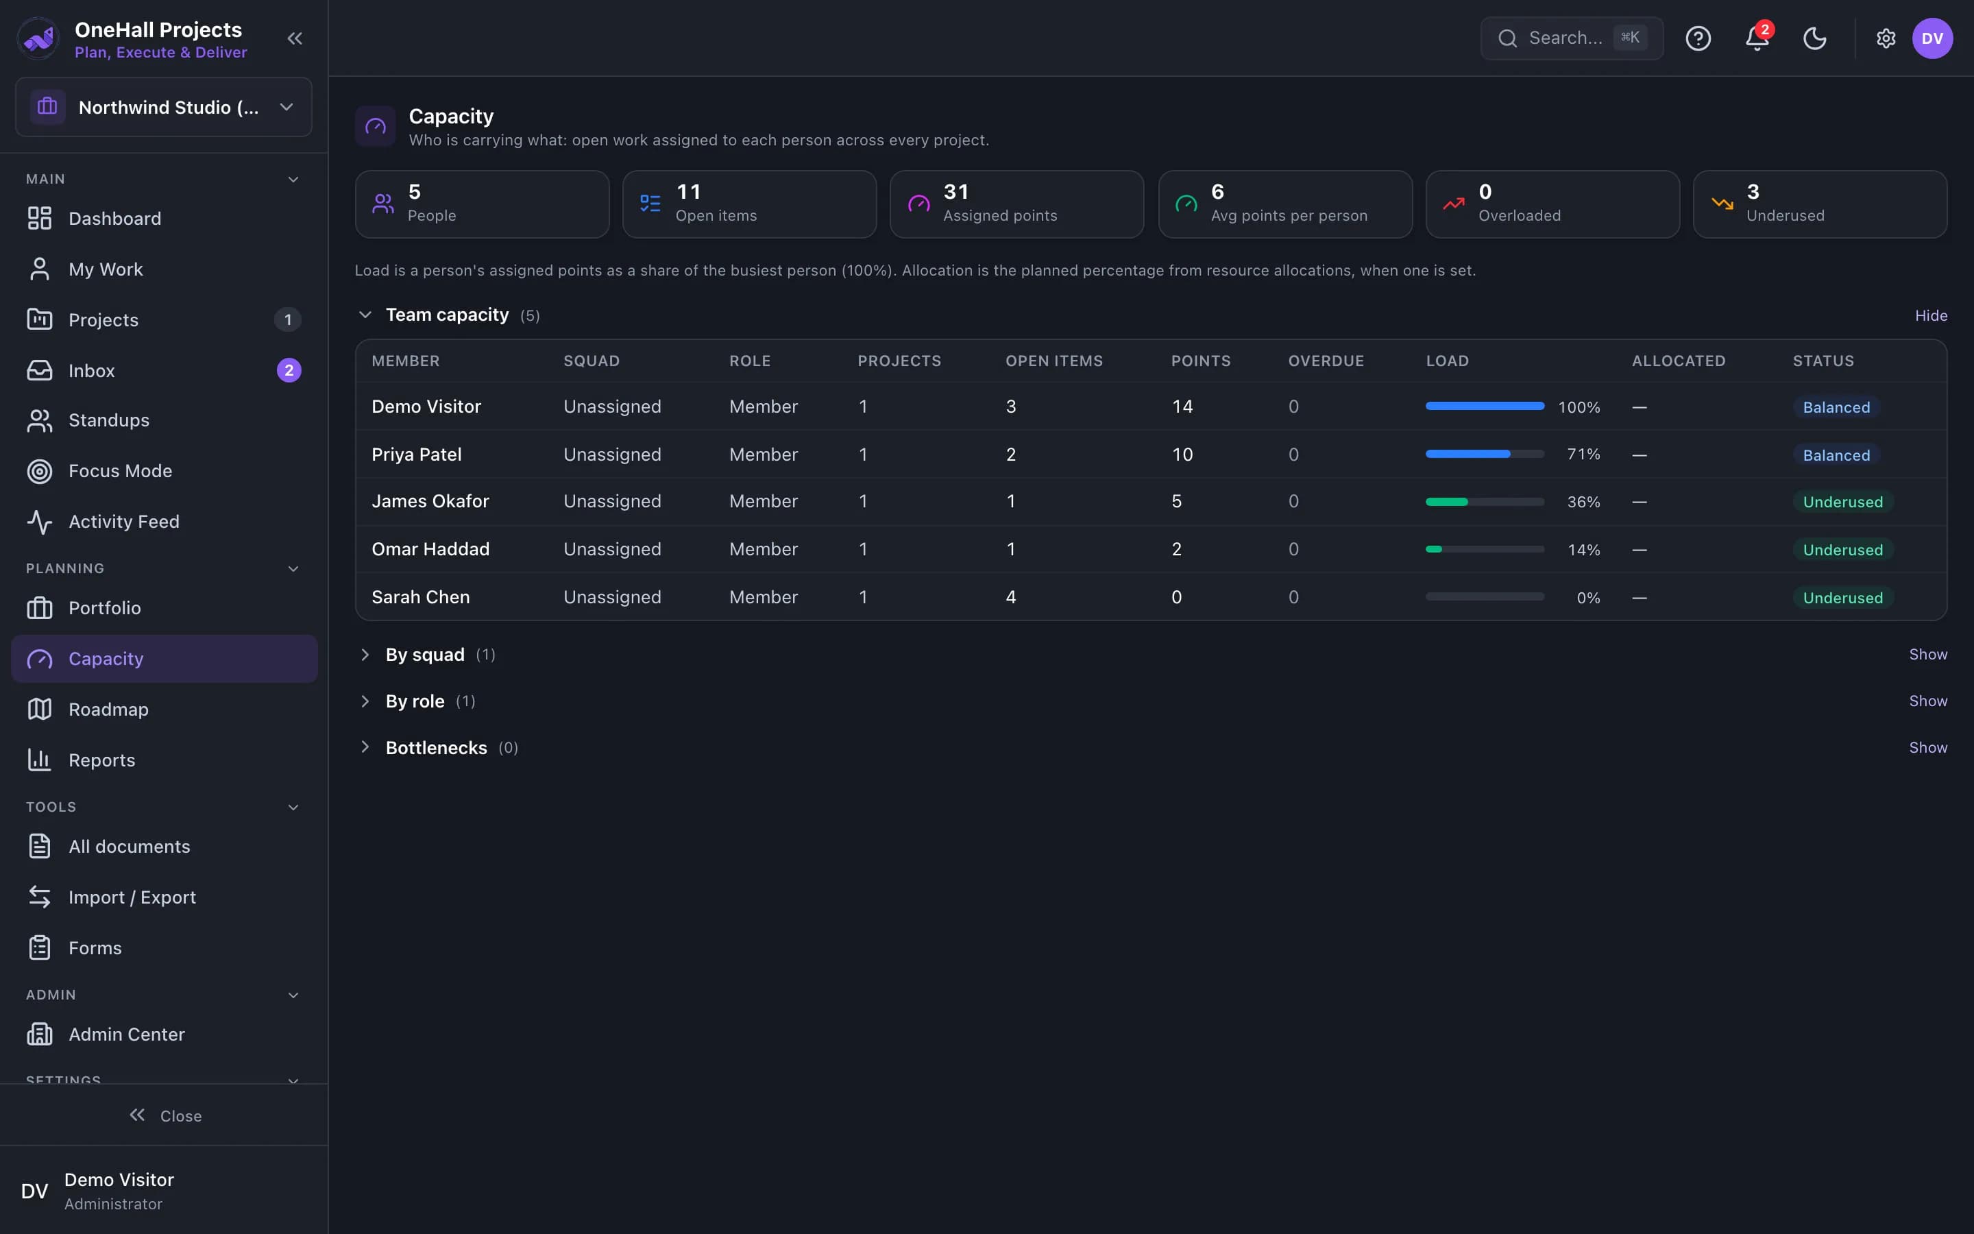Click the Avg points per person card
This screenshot has width=1974, height=1234.
pyautogui.click(x=1284, y=204)
